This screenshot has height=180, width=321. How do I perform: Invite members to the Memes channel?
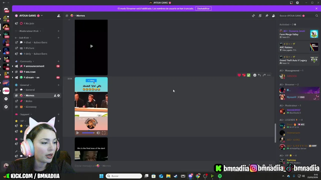tap(55, 95)
